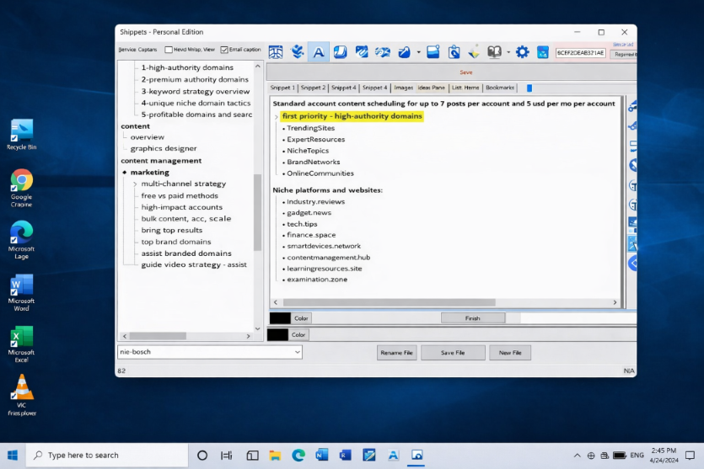The width and height of the screenshot is (704, 469).
Task: Click the New File button
Action: click(510, 353)
